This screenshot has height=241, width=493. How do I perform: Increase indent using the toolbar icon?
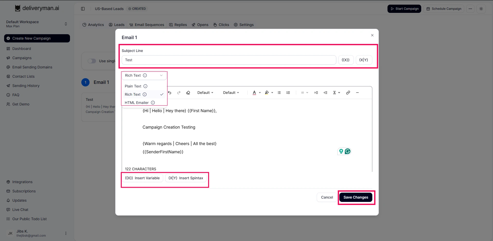coord(316,93)
